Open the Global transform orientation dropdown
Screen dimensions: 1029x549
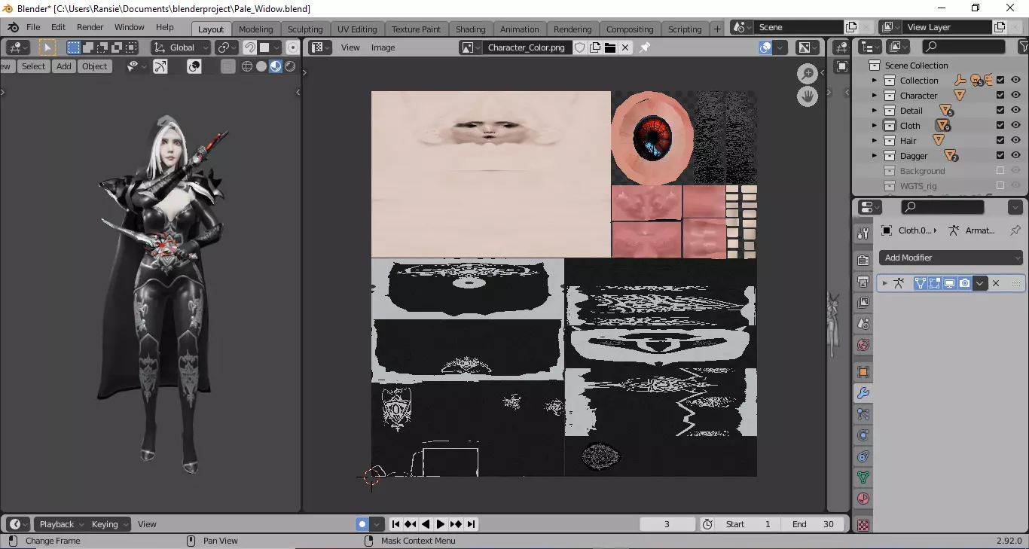click(x=180, y=47)
